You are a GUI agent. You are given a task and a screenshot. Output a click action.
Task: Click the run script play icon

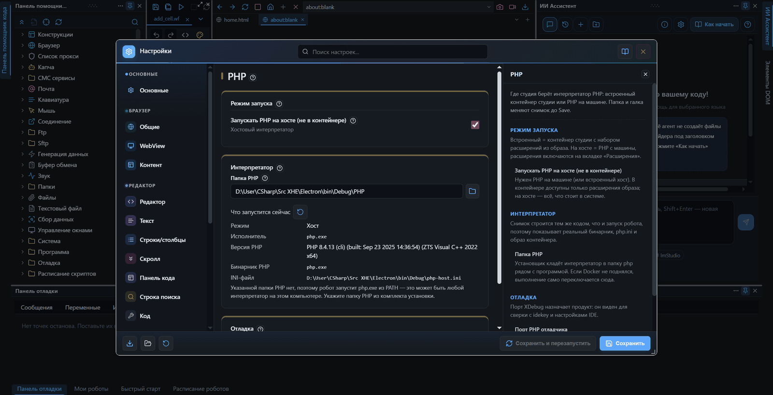(x=181, y=7)
